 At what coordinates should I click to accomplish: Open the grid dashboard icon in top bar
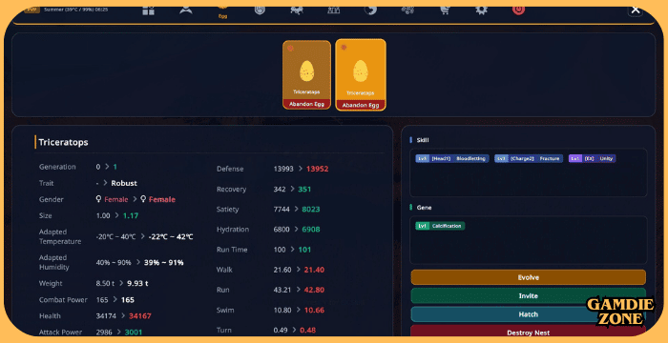148,10
